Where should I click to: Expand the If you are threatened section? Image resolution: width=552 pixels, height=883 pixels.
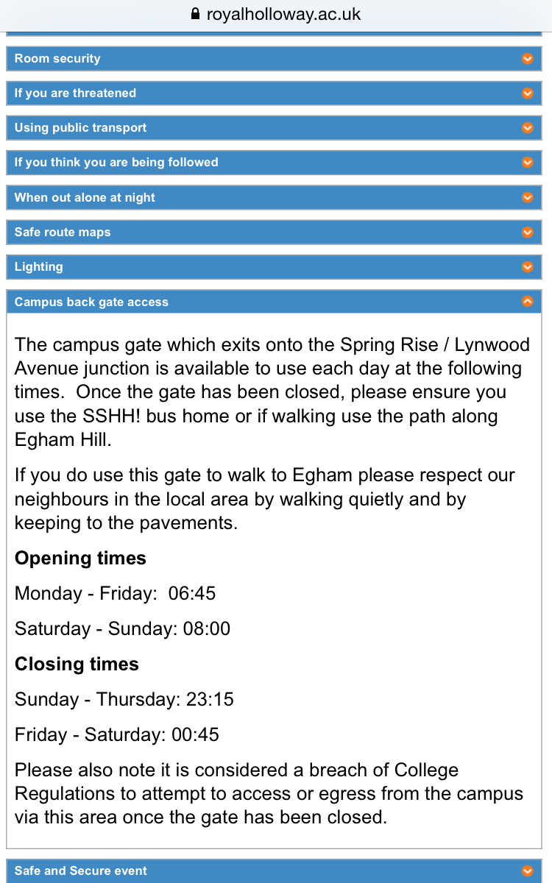point(274,93)
